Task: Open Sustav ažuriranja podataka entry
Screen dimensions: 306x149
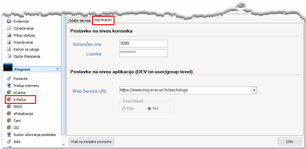Action: 35,135
